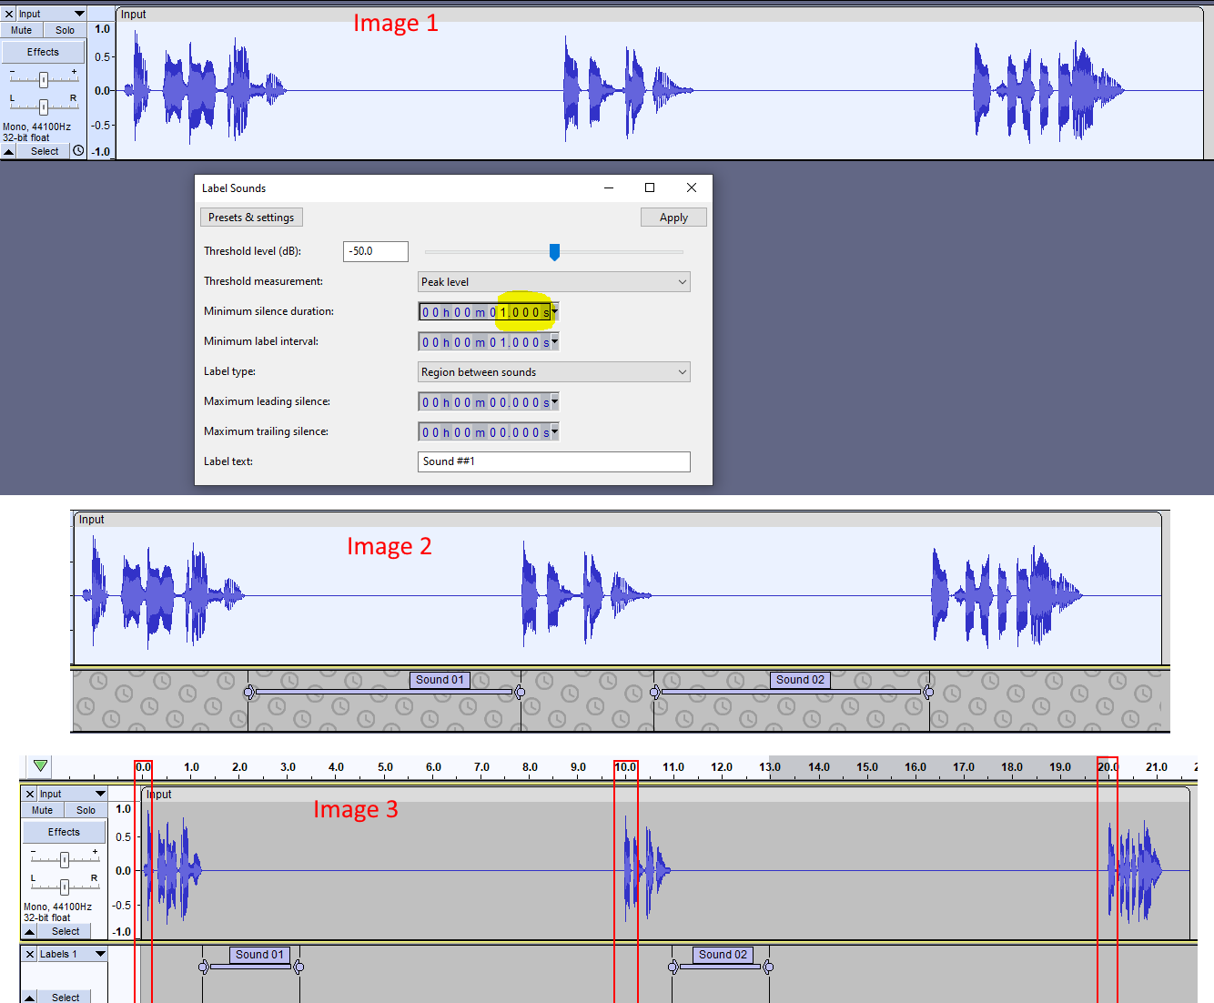Collapse the Input track with the up-arrow icon
The height and width of the screenshot is (1003, 1214).
pyautogui.click(x=8, y=151)
